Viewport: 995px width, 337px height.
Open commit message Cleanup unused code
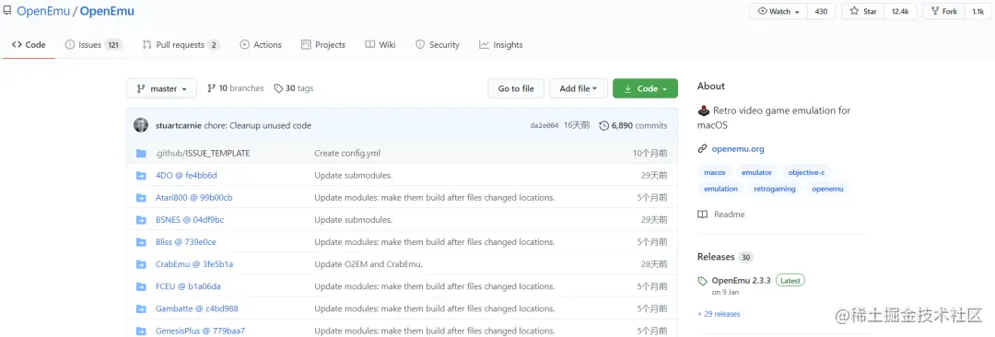tap(258, 125)
